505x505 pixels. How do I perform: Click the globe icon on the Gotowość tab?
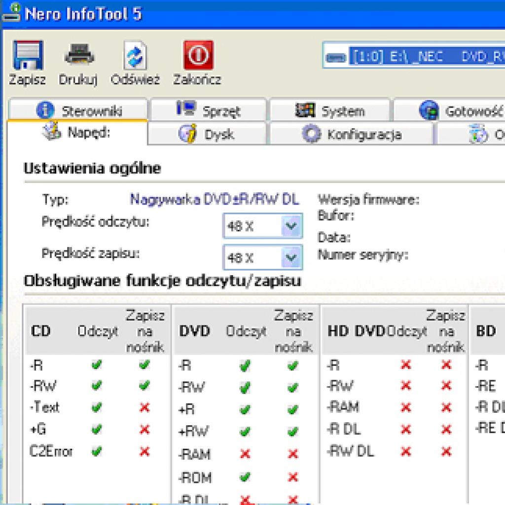[429, 110]
